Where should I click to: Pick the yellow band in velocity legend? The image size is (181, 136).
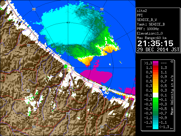(x=156, y=90)
